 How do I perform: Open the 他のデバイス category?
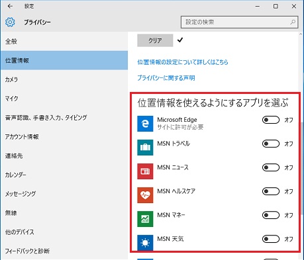(64, 232)
